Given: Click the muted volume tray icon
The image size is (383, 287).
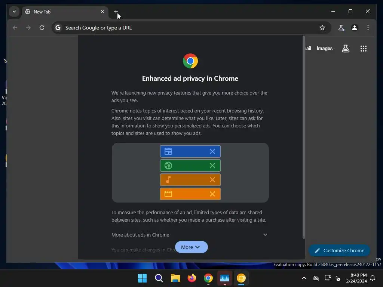Looking at the screenshot, I should click(x=337, y=278).
